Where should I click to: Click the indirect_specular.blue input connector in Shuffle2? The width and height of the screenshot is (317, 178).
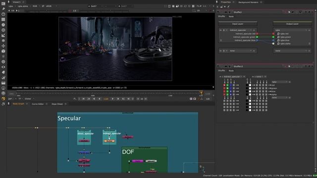click(257, 41)
